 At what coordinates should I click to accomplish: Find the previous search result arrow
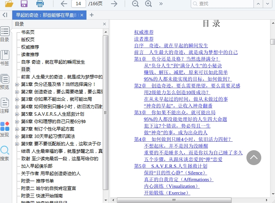[x=258, y=4]
